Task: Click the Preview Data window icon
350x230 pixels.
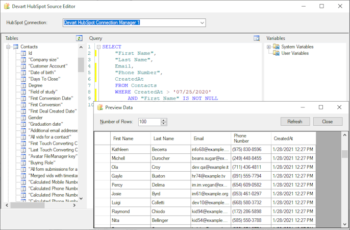Action: point(100,107)
